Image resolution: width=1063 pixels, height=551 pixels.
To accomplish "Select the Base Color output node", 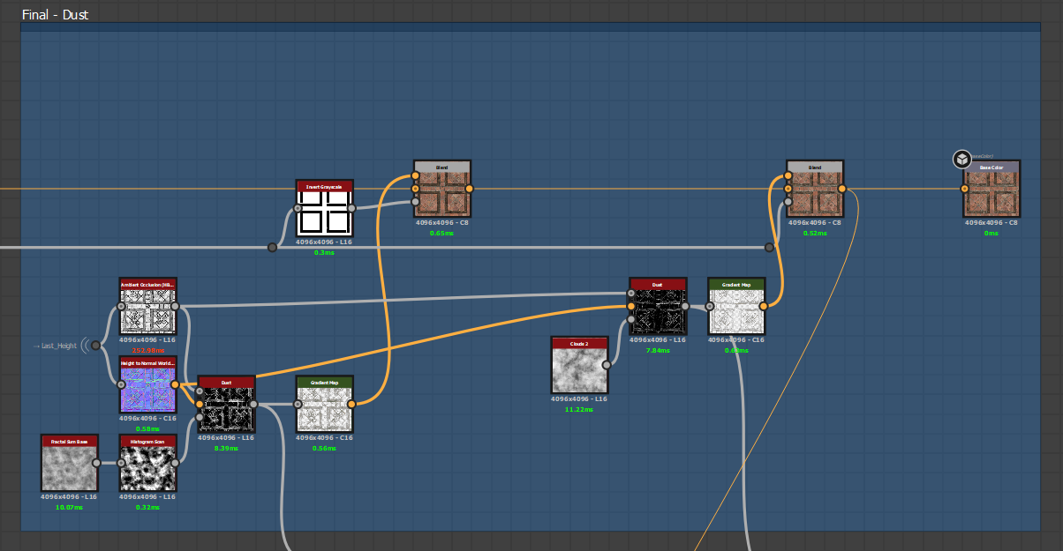I will click(991, 190).
